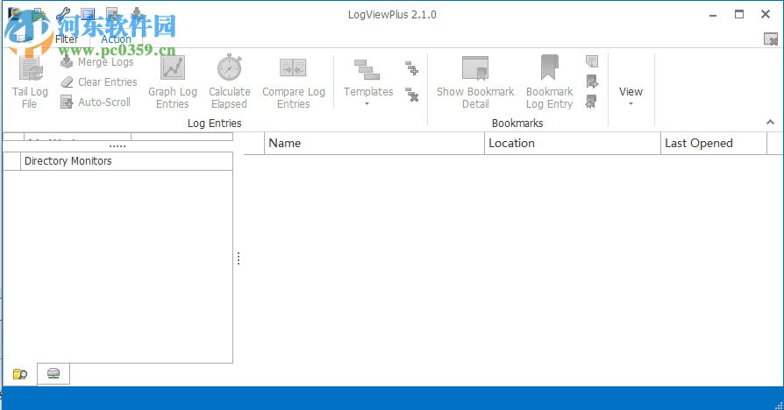Go to next bookmark icon

[x=592, y=81]
